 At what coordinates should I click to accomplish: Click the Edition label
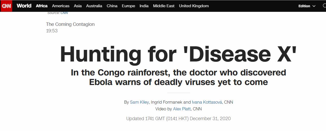(304, 6)
